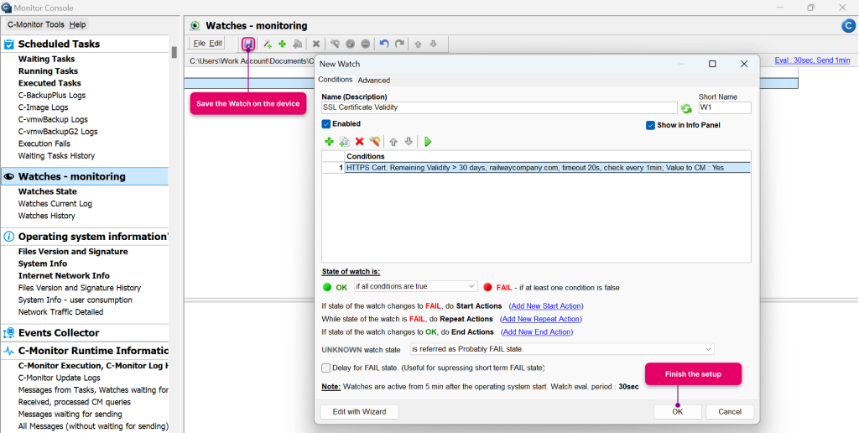
Task: Click the blue undo arrow in the toolbar
Action: point(384,44)
